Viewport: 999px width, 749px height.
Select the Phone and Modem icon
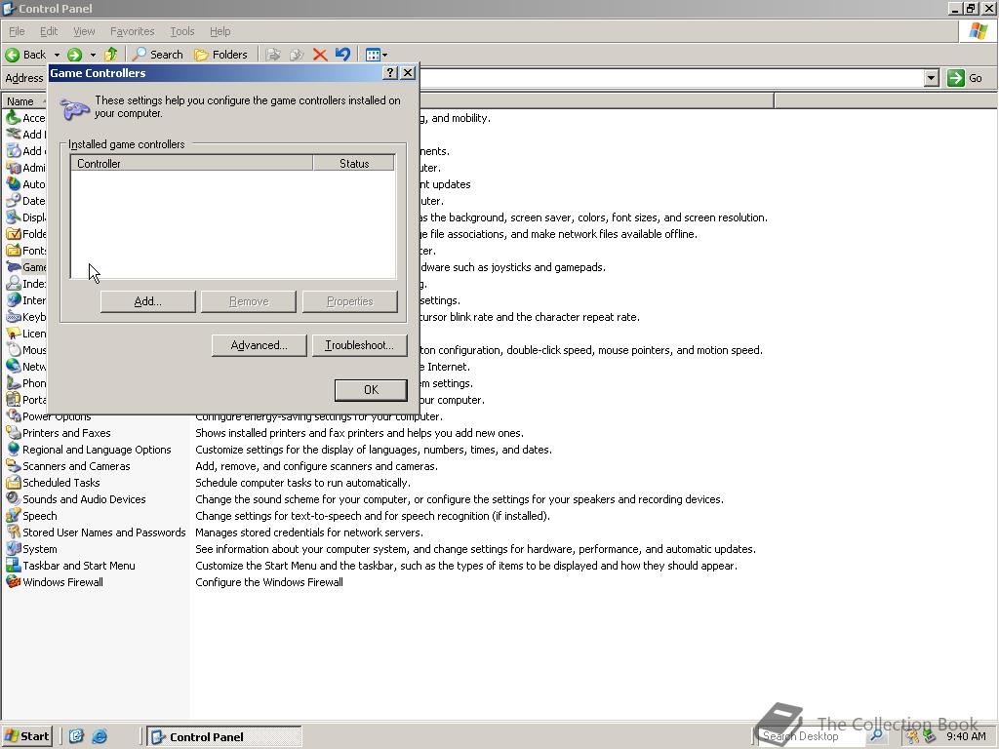[13, 382]
